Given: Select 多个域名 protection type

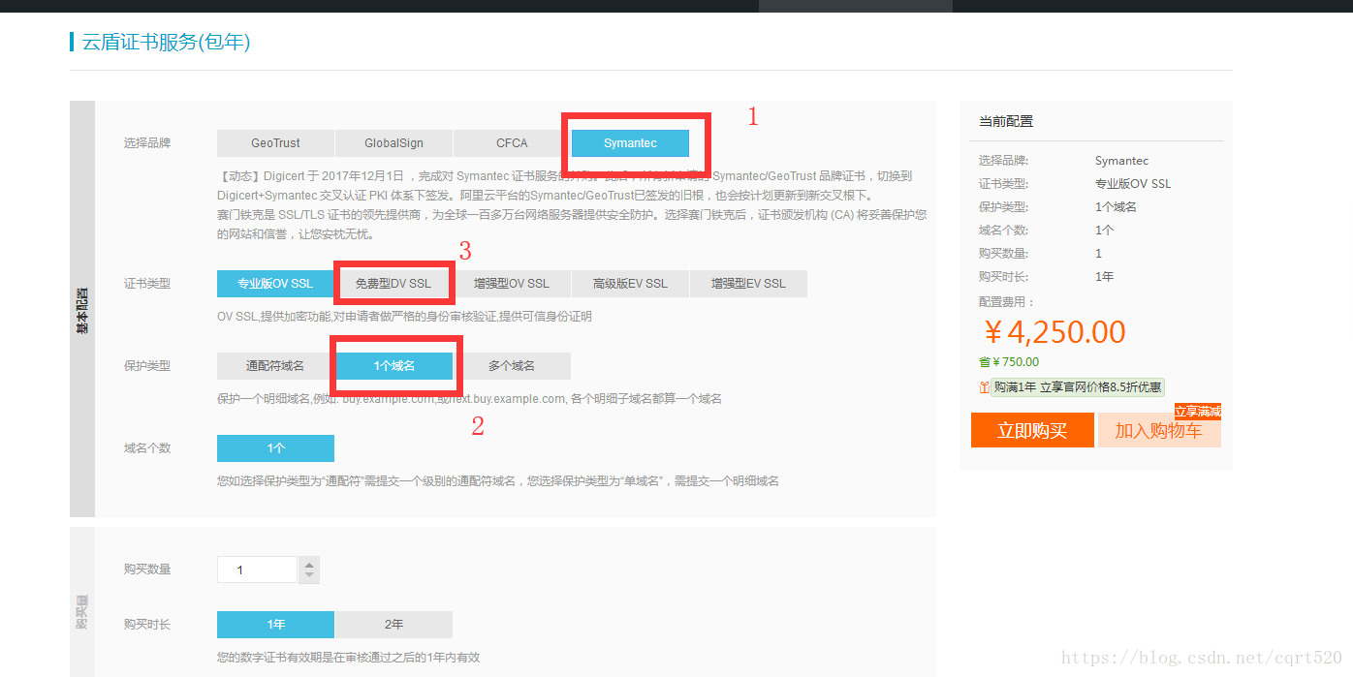Looking at the screenshot, I should tap(512, 366).
